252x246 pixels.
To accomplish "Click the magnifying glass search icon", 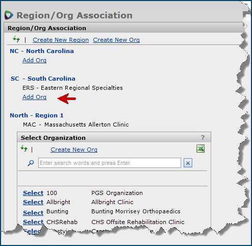I will 31,163.
